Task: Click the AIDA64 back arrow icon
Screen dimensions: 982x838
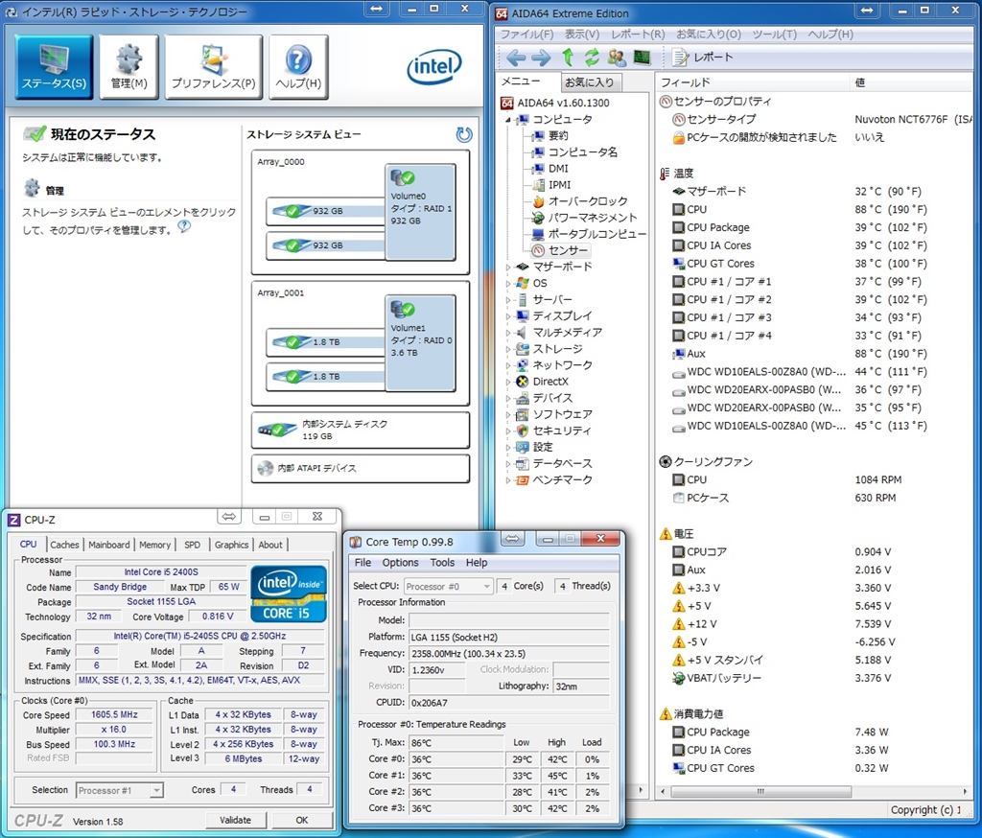Action: pos(516,58)
